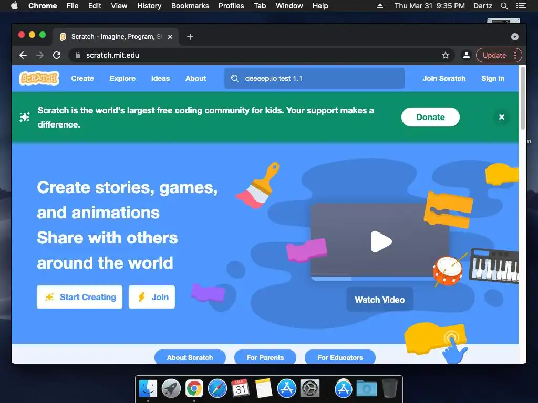Dismiss the green donation banner

(x=502, y=117)
